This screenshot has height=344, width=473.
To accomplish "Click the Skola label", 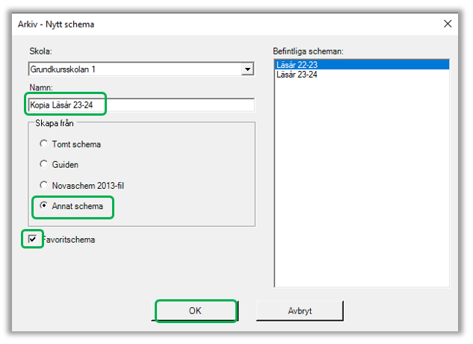I will coord(40,51).
